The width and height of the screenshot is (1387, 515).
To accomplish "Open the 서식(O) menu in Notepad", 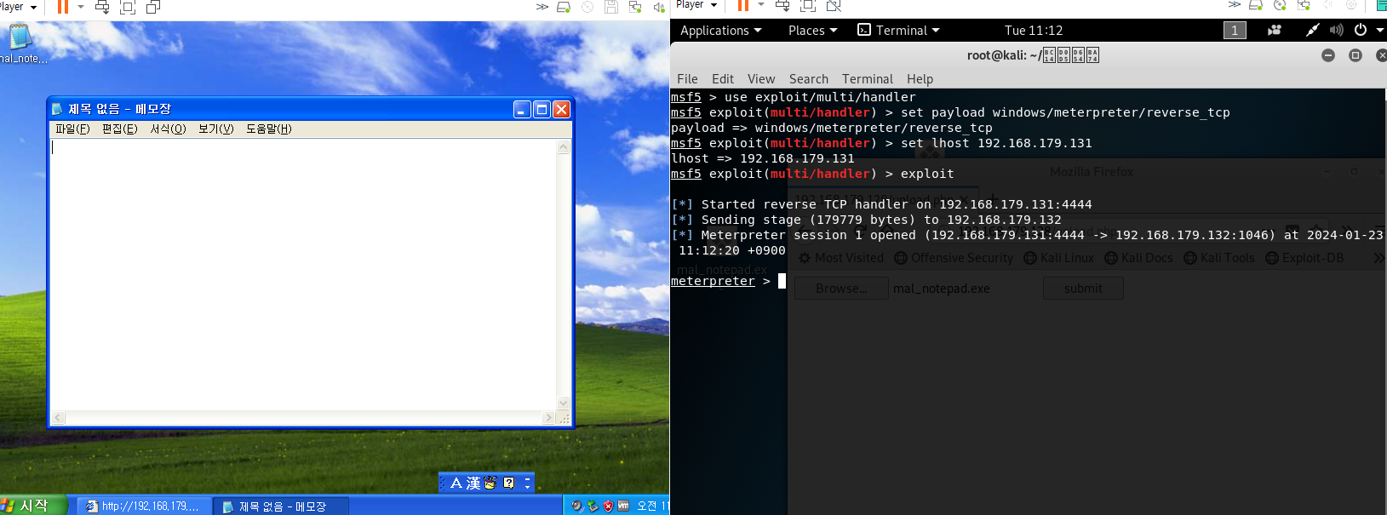I will tap(168, 129).
